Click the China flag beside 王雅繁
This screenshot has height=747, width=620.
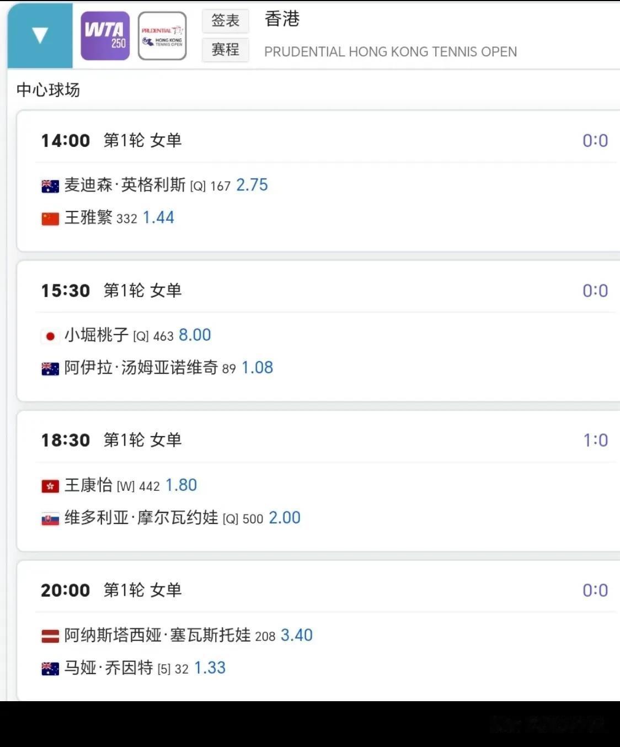pos(50,219)
